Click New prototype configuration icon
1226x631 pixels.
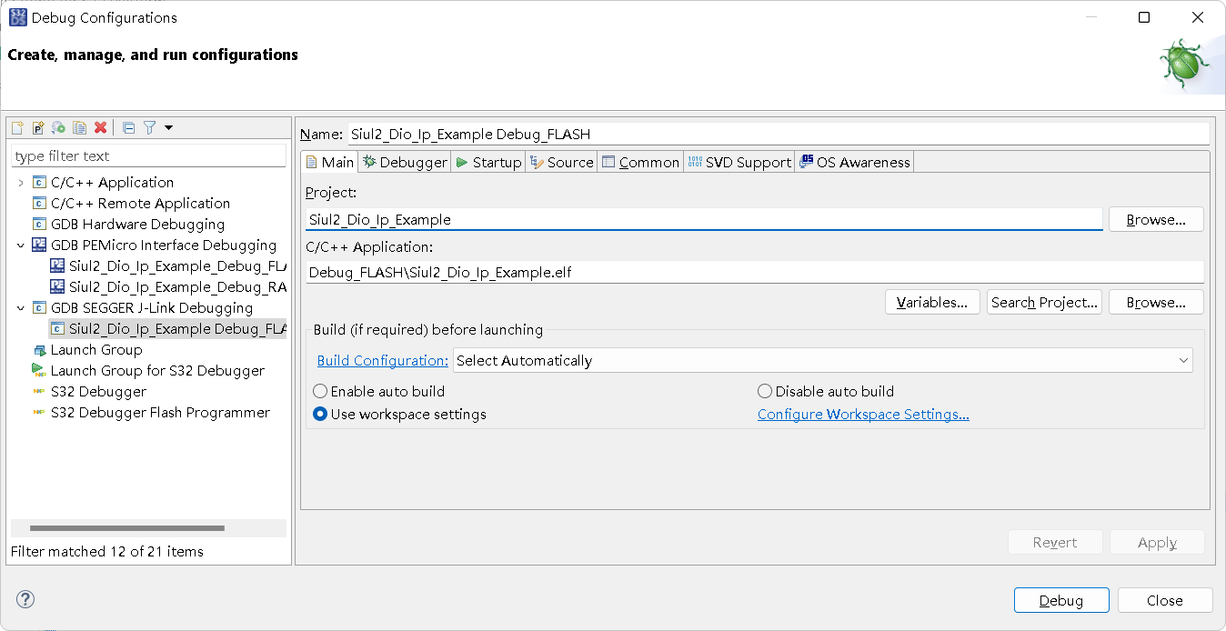coord(38,128)
